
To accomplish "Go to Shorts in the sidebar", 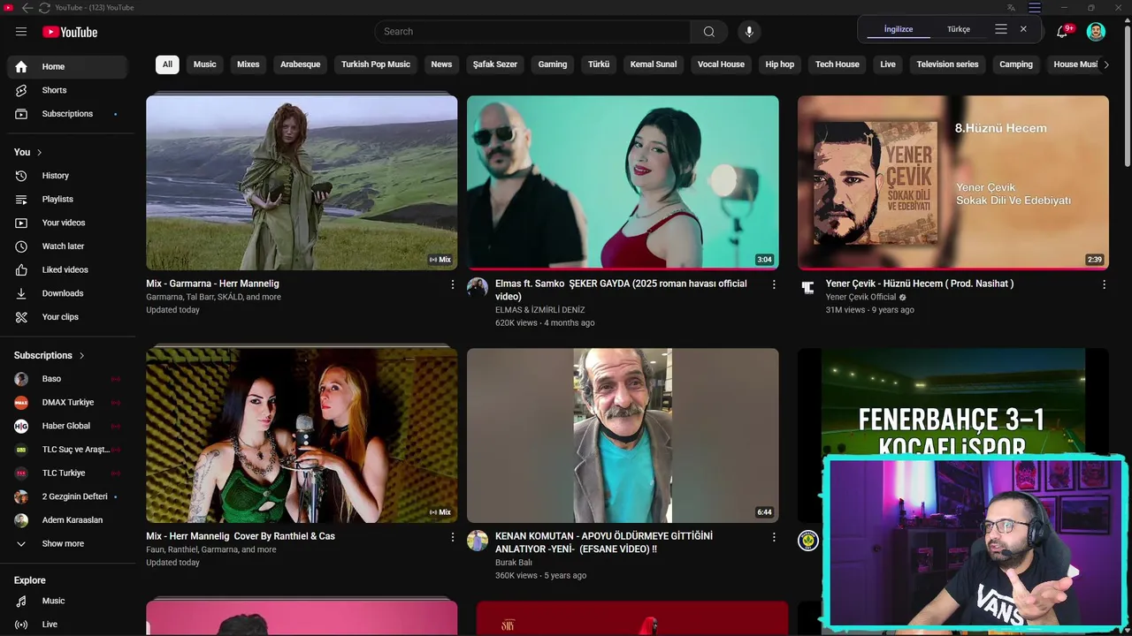I will click(67, 90).
